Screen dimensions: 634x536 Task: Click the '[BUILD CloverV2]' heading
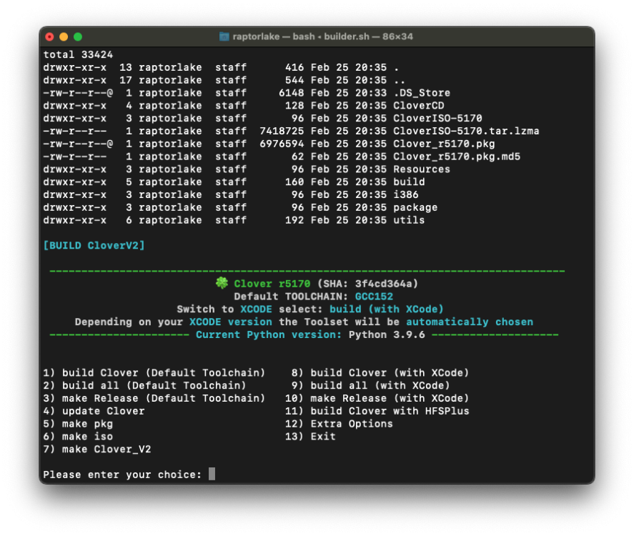point(94,246)
